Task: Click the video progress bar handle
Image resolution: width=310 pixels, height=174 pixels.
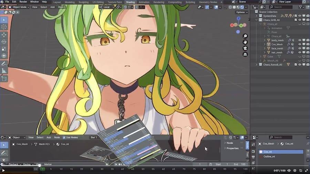Action: click(x=39, y=166)
